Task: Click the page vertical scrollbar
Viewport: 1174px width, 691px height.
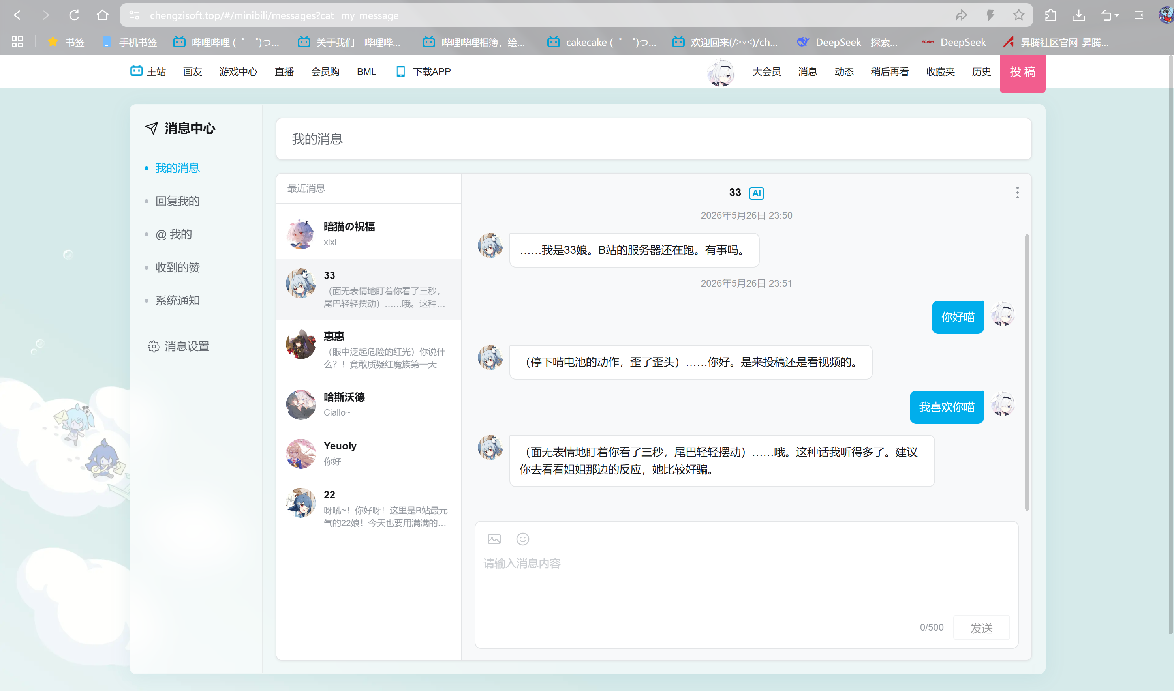Action: [x=1171, y=345]
